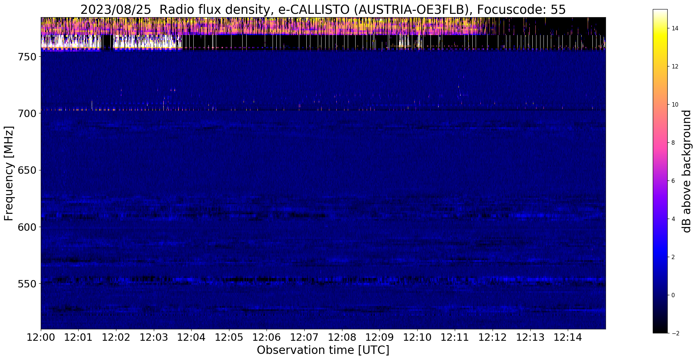Viewport: 697px width, 360px height.
Task: Click the 12:09 time tick label
Action: pos(380,337)
